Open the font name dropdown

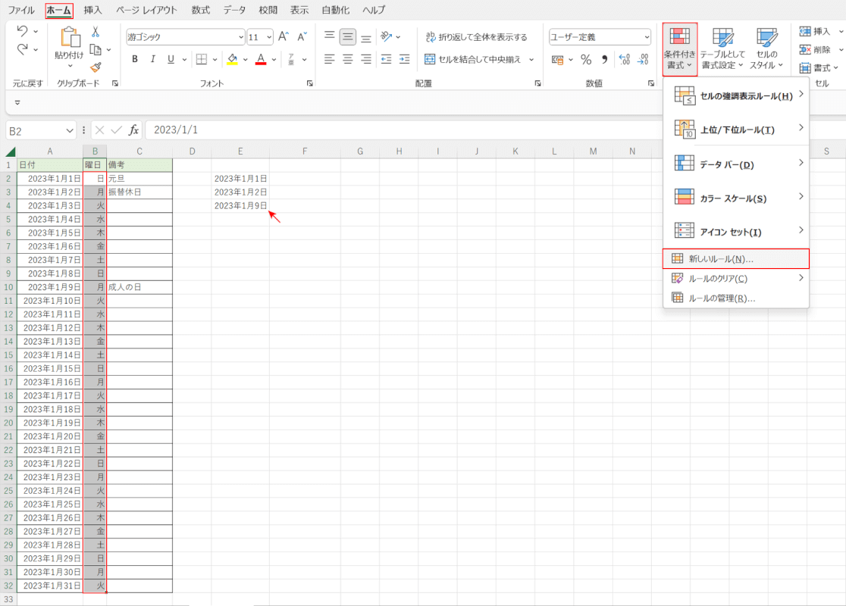click(x=241, y=36)
